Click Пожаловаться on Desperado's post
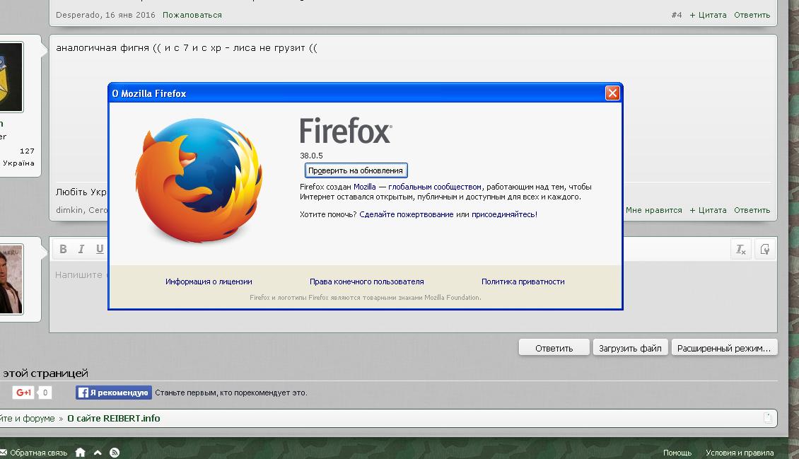This screenshot has width=799, height=459. point(192,15)
